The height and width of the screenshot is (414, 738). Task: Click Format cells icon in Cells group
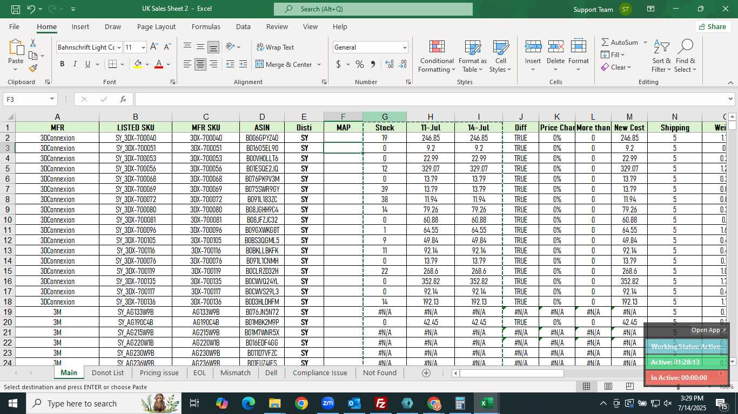578,46
